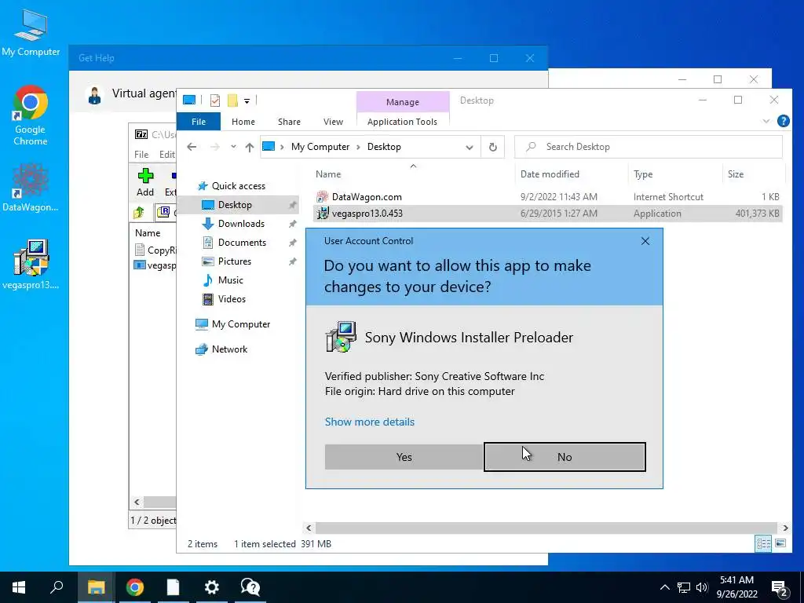Screen dimensions: 804x603
Task: Open DataWagon desktop shortcut icon
Action: point(31,188)
